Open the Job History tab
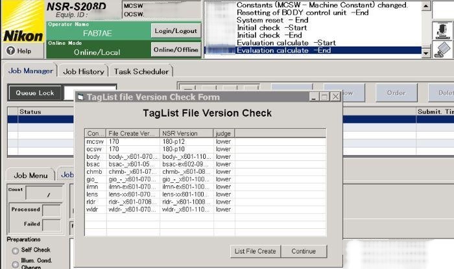Image resolution: width=454 pixels, height=269 pixels. pyautogui.click(x=84, y=71)
